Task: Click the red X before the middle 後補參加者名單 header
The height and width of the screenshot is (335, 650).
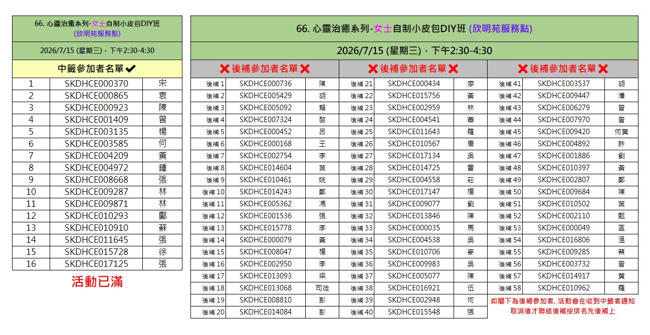Action: [373, 69]
